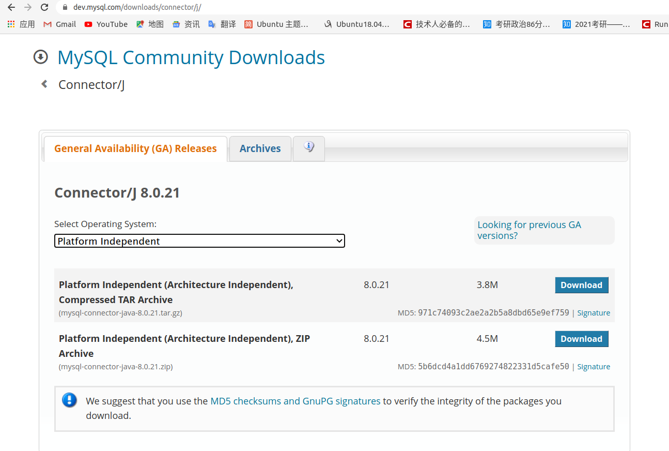Open the 2021考研 bookmark
This screenshot has height=451, width=669.
tap(597, 24)
